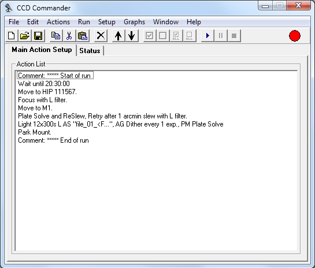
Task: Switch to the Status tab
Action: point(90,51)
